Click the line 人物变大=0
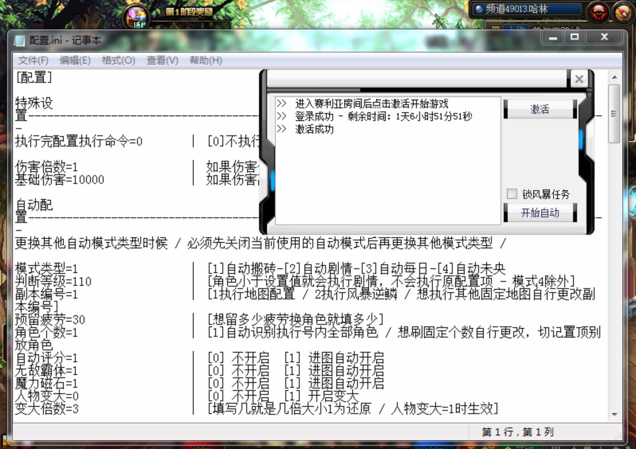 pos(47,396)
